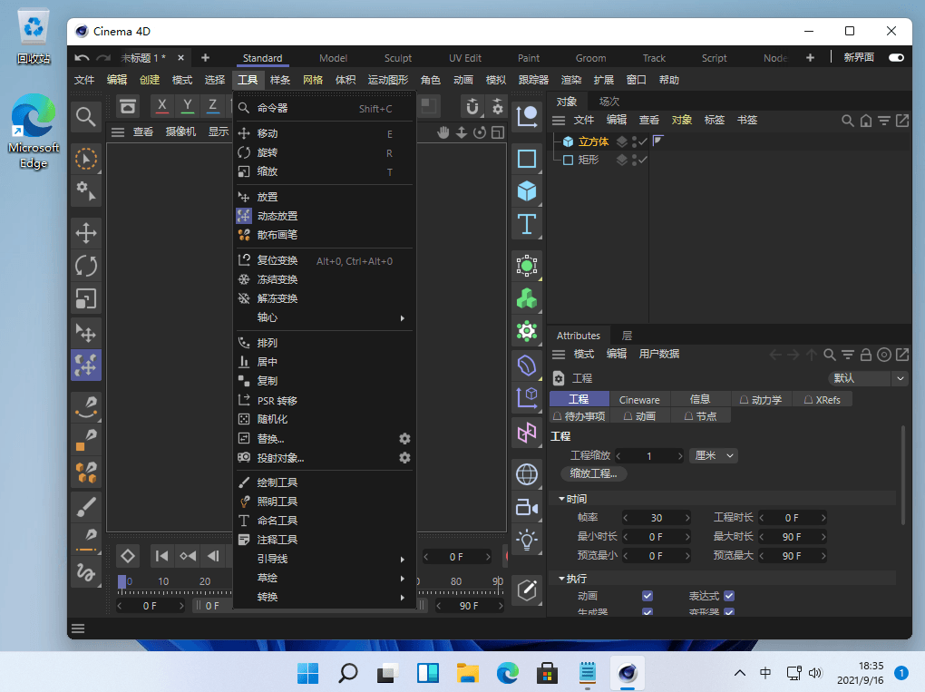Switch to the 场次 panel tab
Viewport: 925px width, 692px height.
(x=609, y=102)
